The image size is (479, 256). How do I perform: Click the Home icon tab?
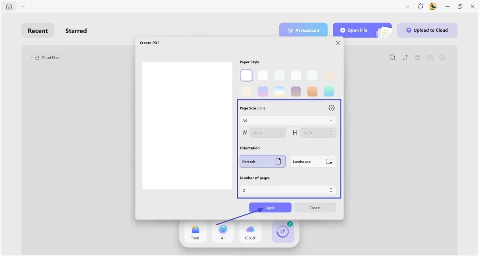[x=9, y=7]
